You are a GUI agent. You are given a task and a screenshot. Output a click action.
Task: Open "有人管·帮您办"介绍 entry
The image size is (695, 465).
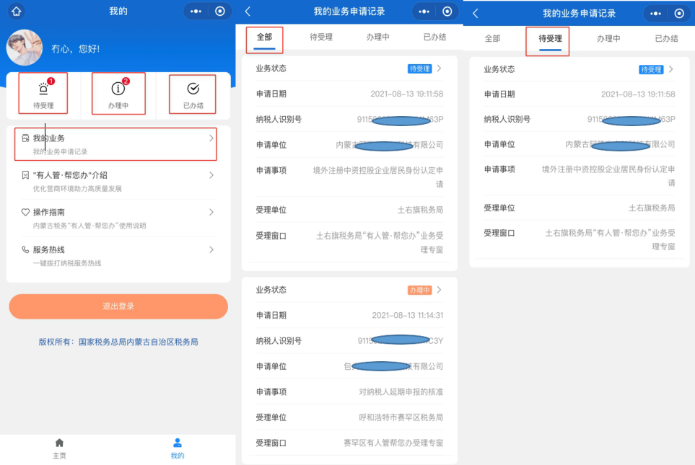coord(118,181)
